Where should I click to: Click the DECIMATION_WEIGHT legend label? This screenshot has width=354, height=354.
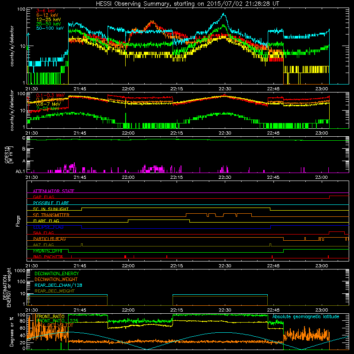(56, 279)
